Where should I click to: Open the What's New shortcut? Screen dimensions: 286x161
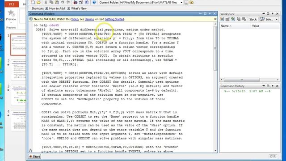coord(77,8)
